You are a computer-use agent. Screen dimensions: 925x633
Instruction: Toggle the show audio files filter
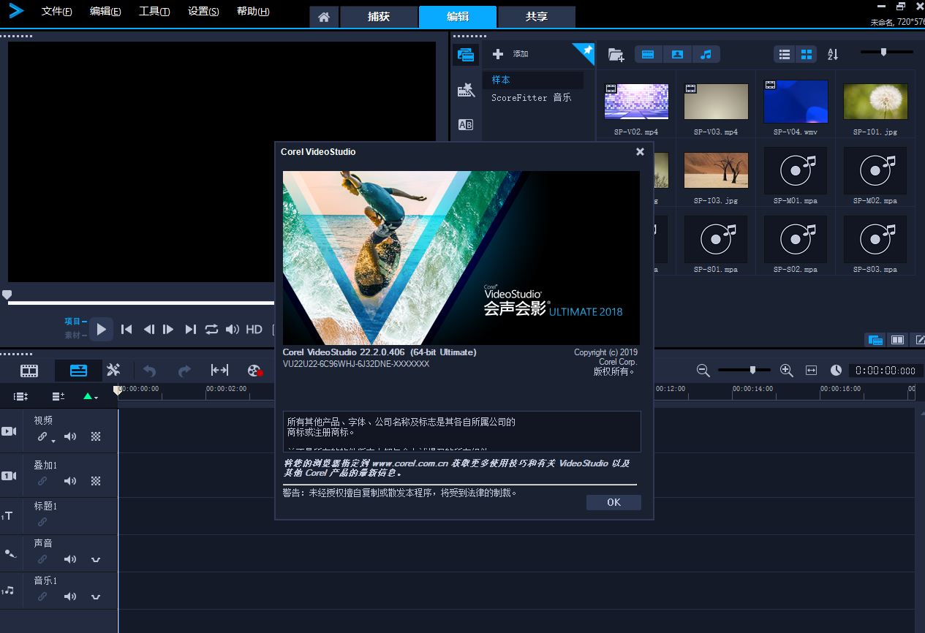(x=706, y=54)
